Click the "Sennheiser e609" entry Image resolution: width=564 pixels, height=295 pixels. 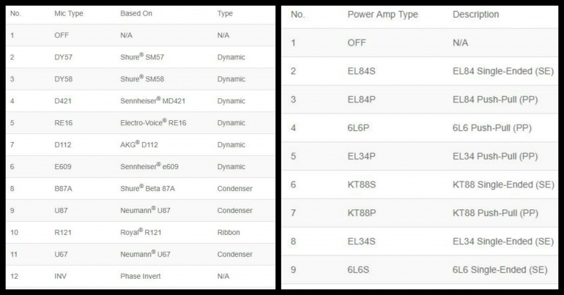[x=149, y=167]
